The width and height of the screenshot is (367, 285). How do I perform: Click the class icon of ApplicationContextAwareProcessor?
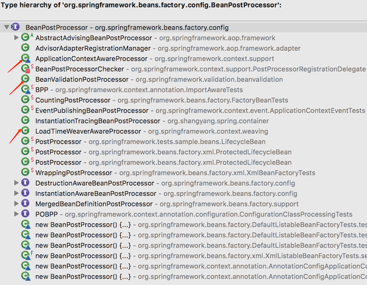pos(26,59)
